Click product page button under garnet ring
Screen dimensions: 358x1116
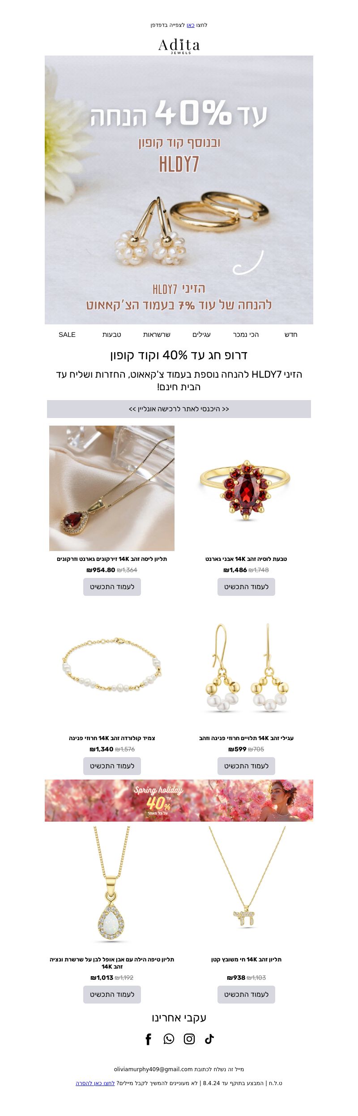246,587
